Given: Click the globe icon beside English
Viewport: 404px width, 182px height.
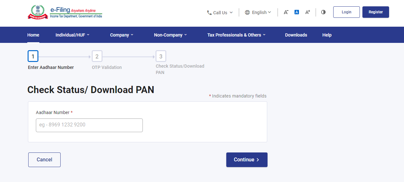Looking at the screenshot, I should coord(247,12).
